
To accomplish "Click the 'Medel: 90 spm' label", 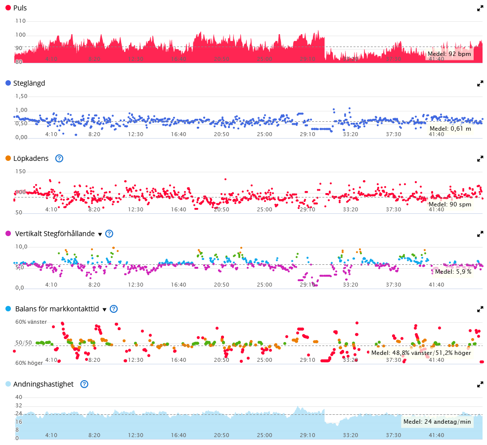I will 450,204.
